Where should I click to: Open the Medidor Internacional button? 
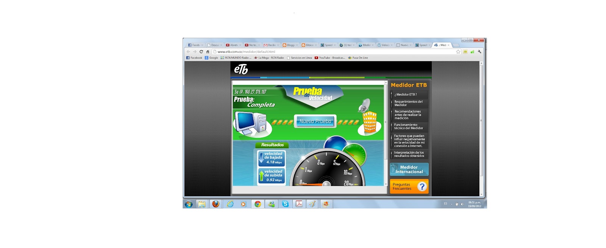tap(409, 169)
